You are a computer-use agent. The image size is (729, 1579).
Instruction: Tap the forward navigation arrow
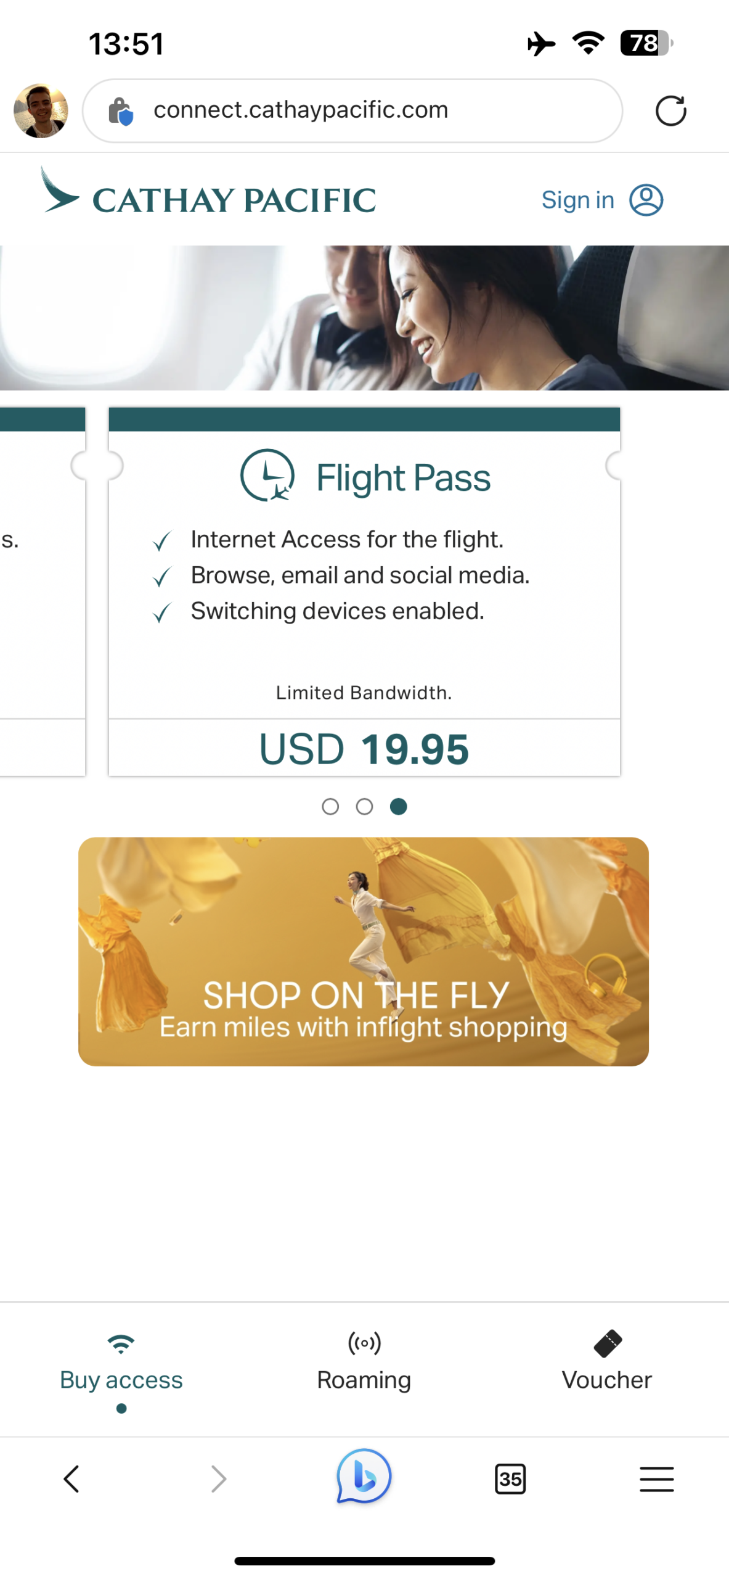pos(218,1478)
